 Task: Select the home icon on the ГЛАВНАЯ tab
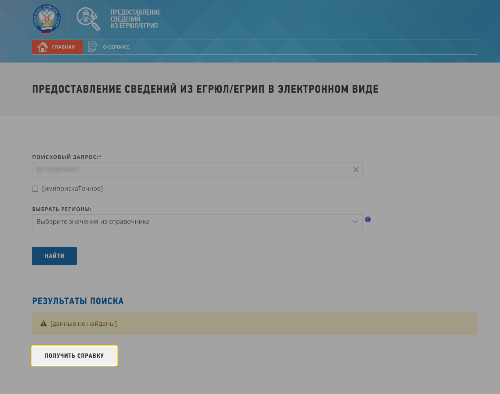(x=43, y=47)
